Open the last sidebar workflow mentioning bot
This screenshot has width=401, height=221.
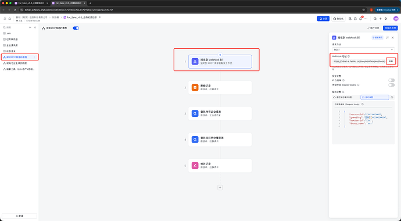point(19,69)
